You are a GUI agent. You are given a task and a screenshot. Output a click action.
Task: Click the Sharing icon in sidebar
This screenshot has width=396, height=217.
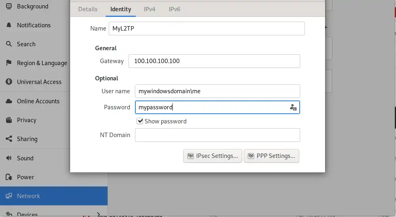9,139
